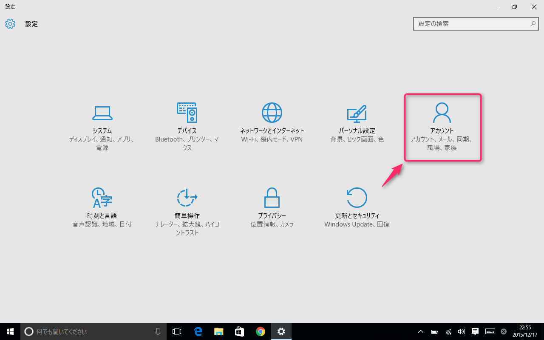Open the touch keyboard tray icon
The height and width of the screenshot is (340, 544).
(x=490, y=331)
